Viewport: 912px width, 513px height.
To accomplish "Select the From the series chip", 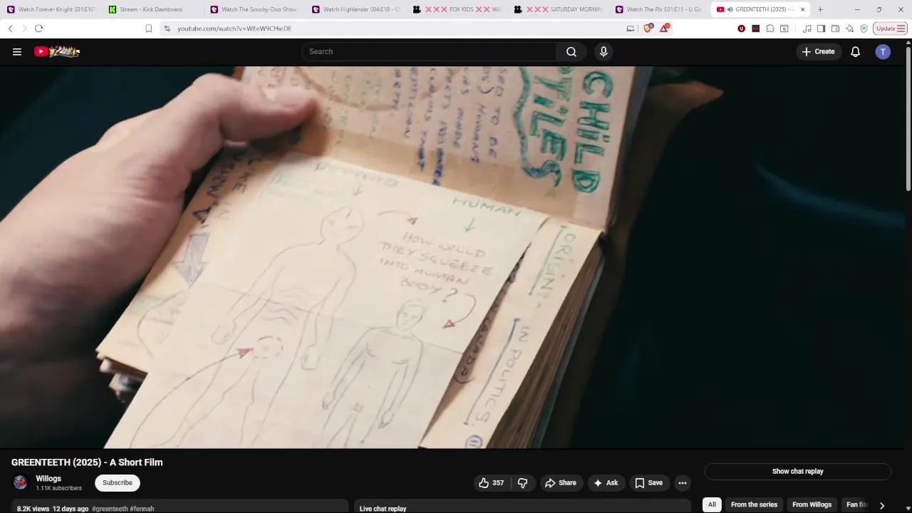I will (x=754, y=504).
